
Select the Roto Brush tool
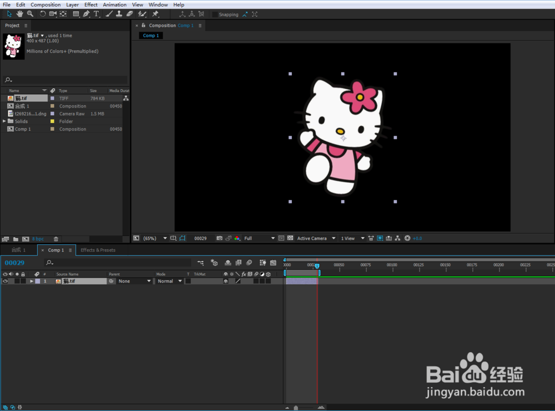pyautogui.click(x=142, y=14)
